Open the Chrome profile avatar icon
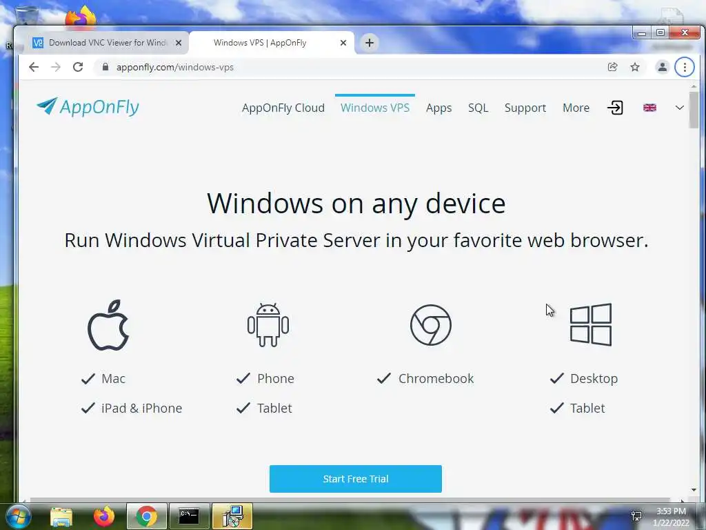Image resolution: width=706 pixels, height=530 pixels. [663, 67]
